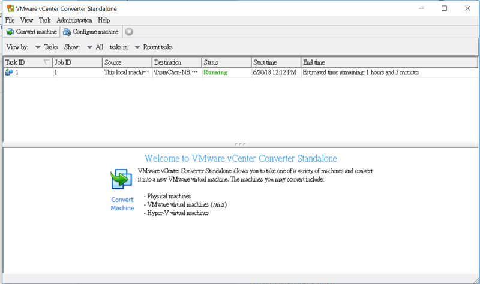The image size is (480, 284).
Task: Click the 'VMware virtual machines (.vmx)' list item
Action: pos(187,204)
